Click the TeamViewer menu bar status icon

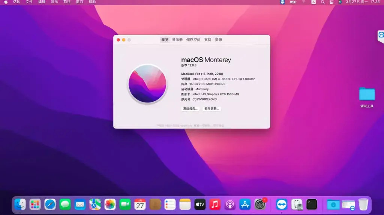pos(282,2)
